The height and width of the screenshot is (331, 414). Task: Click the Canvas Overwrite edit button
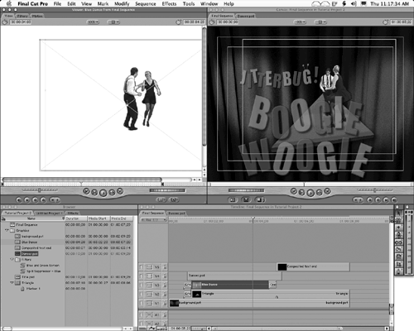point(246,199)
